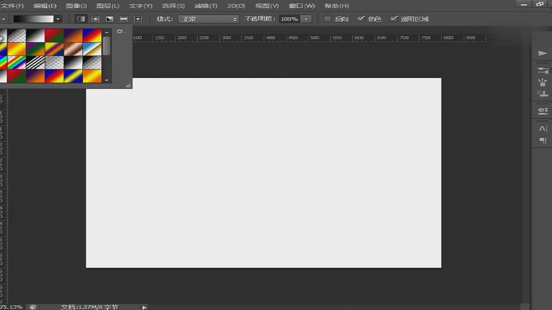The width and height of the screenshot is (552, 310).
Task: Open the 3D(D) menu
Action: tap(236, 6)
